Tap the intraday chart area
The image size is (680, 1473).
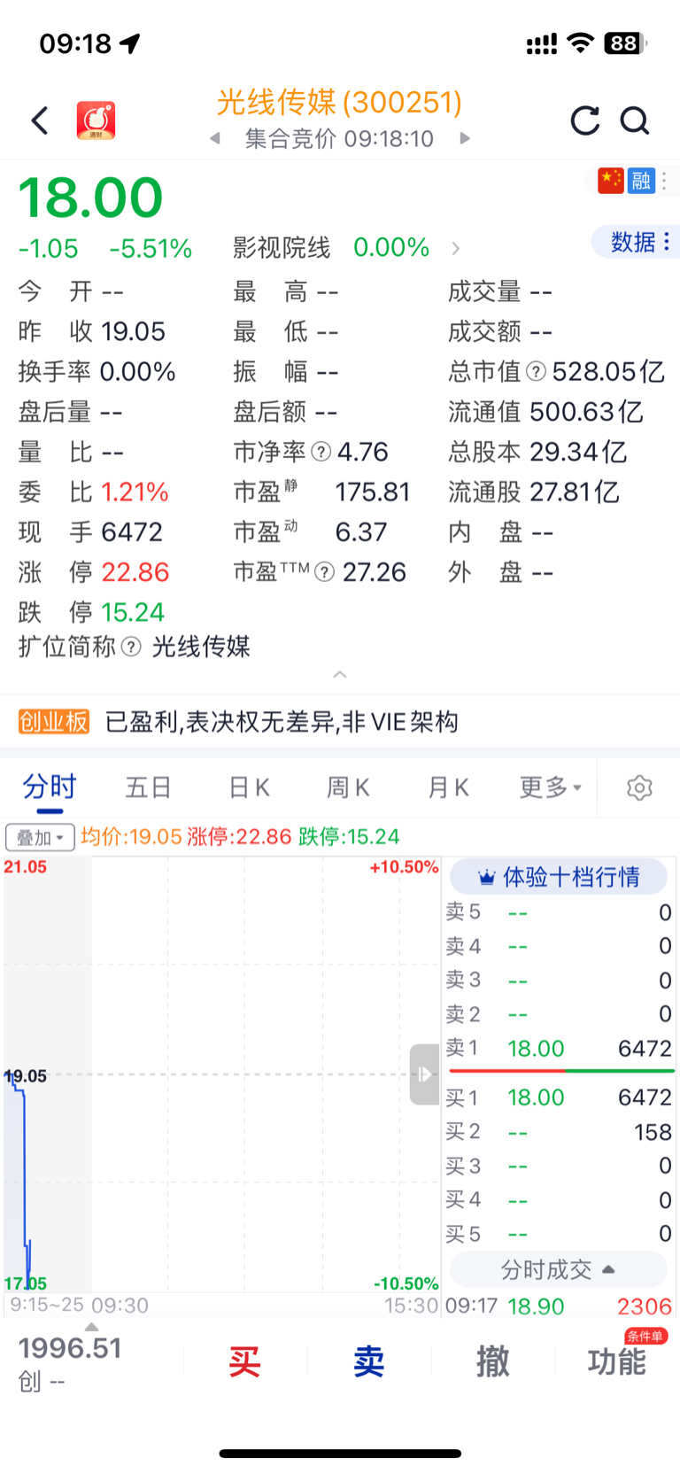click(221, 1074)
